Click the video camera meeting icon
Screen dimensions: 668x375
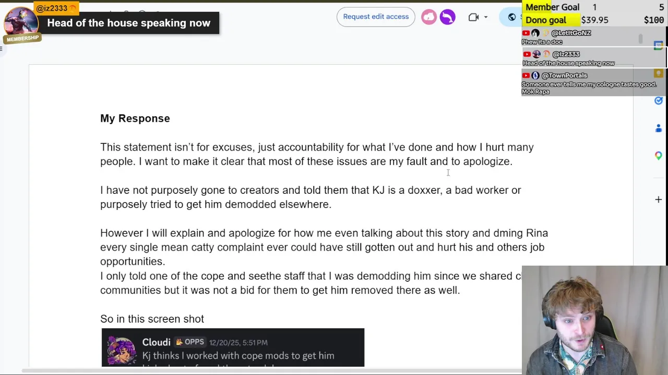(473, 17)
